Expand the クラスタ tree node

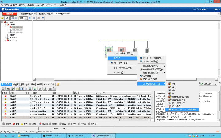pyautogui.click(x=5, y=40)
